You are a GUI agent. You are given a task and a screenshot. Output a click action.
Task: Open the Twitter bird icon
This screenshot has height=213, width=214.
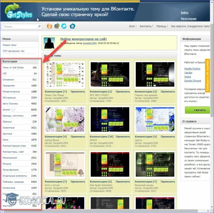pyautogui.click(x=64, y=26)
